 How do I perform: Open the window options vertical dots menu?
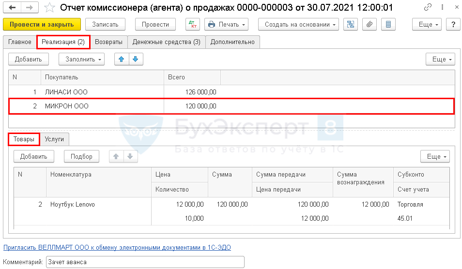(441, 8)
